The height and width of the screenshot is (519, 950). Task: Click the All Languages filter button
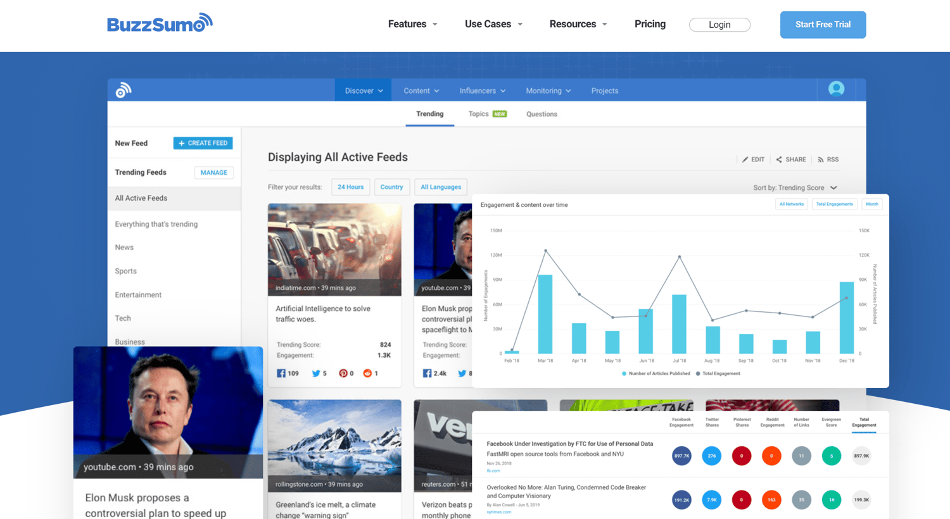441,187
